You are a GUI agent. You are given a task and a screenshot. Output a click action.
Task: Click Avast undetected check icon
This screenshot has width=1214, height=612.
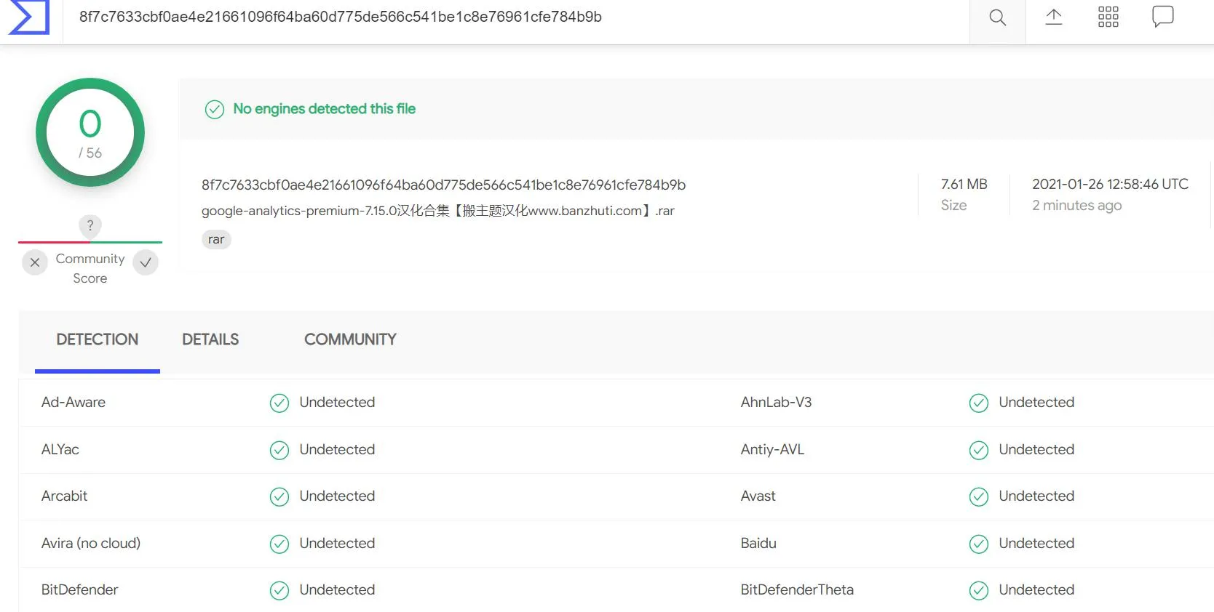point(979,496)
